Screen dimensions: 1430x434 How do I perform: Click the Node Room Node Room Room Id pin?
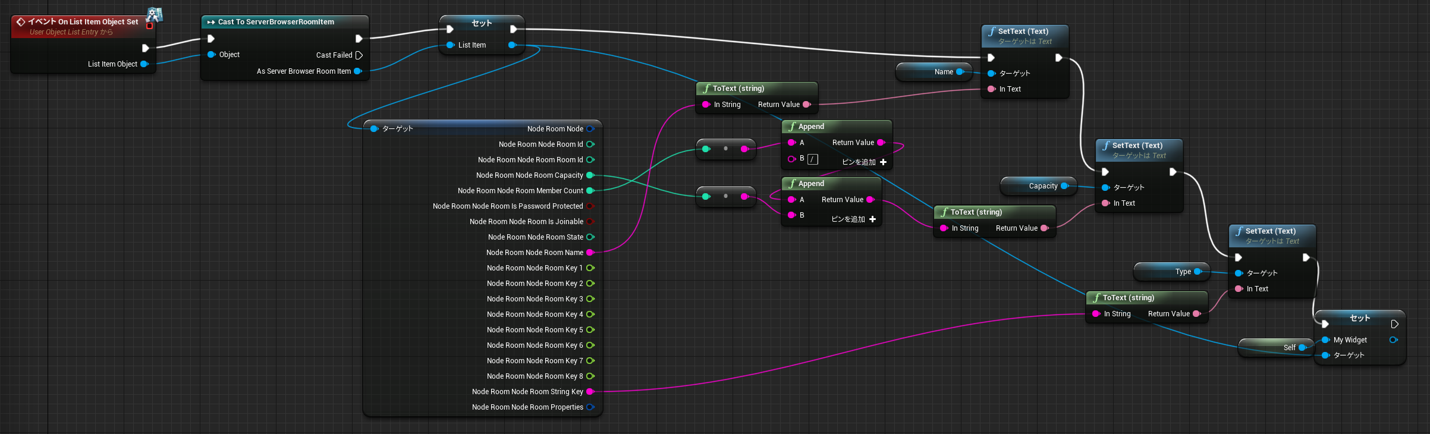(590, 160)
